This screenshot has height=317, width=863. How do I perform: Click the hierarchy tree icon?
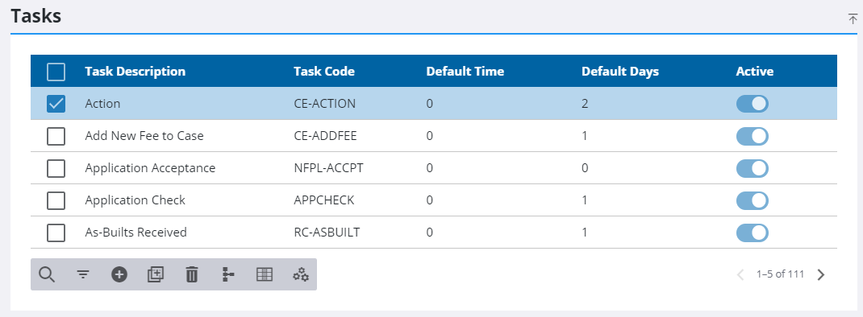click(228, 274)
